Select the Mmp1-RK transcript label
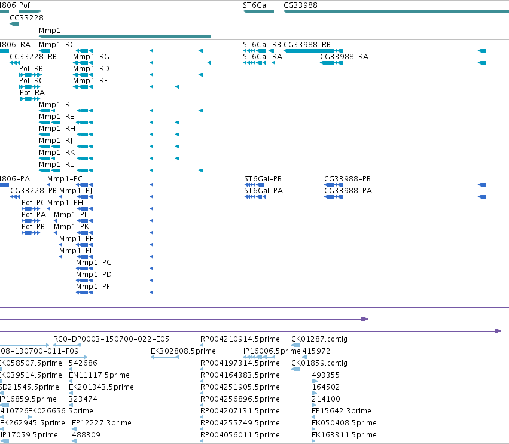Screen dimensions: 509x444 (57, 153)
